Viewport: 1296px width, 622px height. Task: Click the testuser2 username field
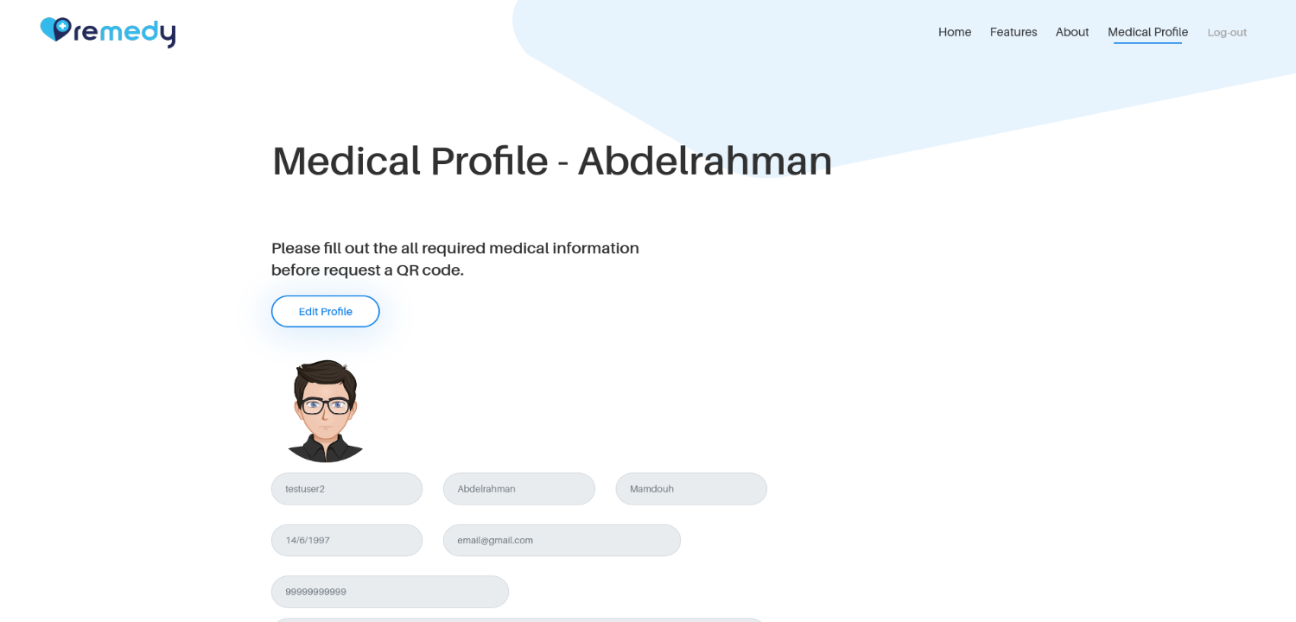(346, 489)
